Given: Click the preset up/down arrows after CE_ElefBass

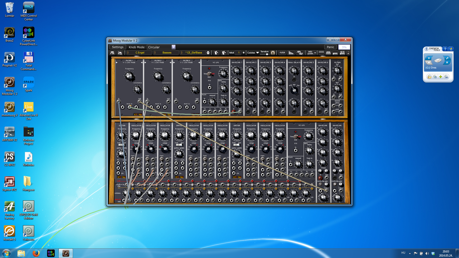Looking at the screenshot, I should pyautogui.click(x=208, y=53).
